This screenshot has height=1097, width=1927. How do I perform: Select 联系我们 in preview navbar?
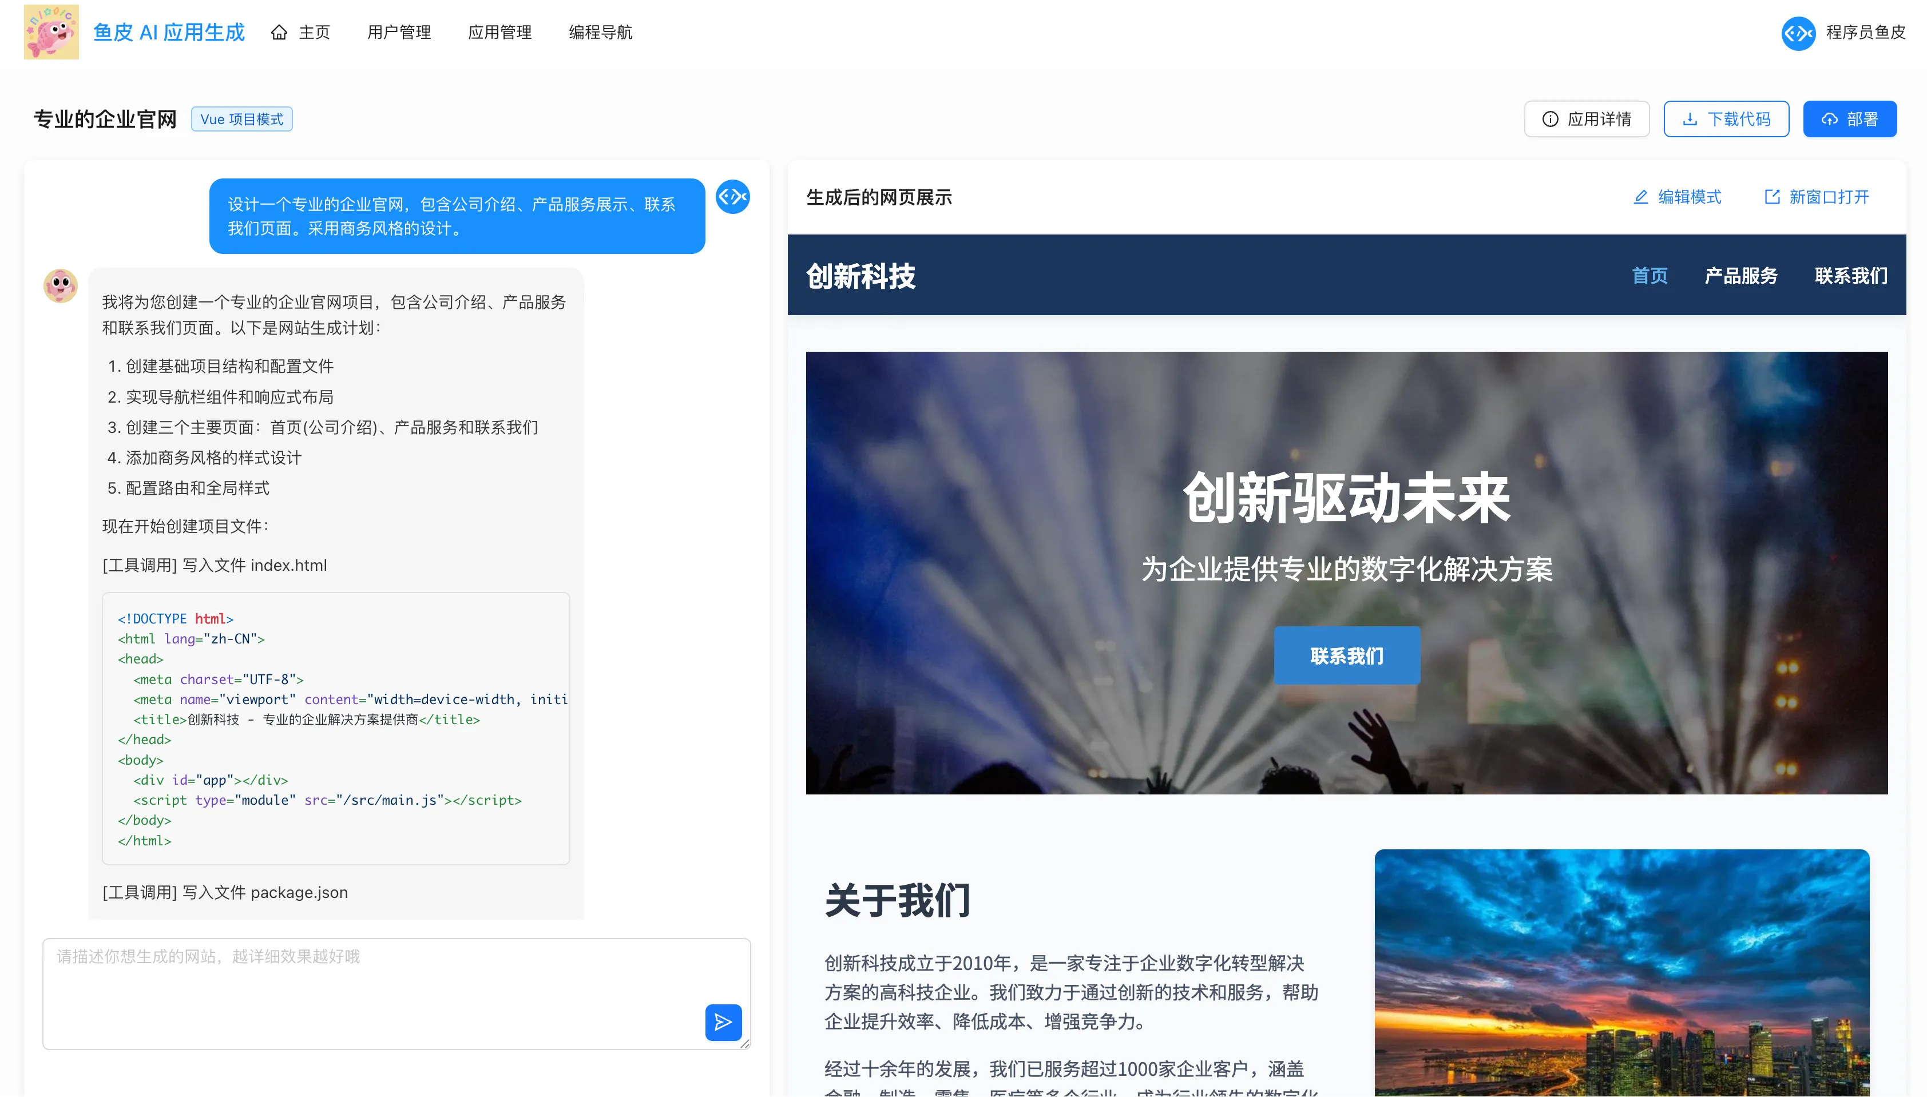point(1851,276)
